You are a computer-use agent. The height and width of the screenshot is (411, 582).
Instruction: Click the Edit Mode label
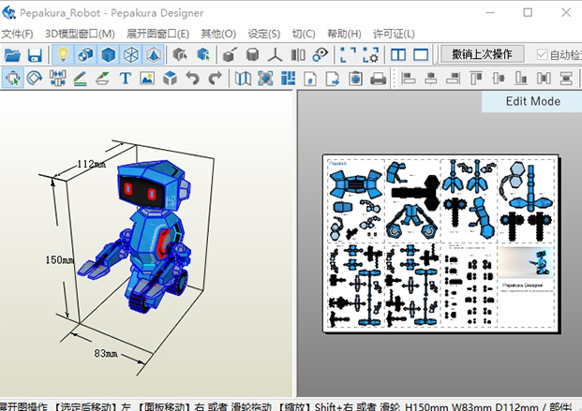[532, 101]
